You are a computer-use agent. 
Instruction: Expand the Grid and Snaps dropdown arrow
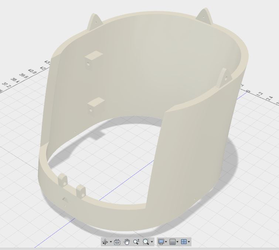coord(177,242)
